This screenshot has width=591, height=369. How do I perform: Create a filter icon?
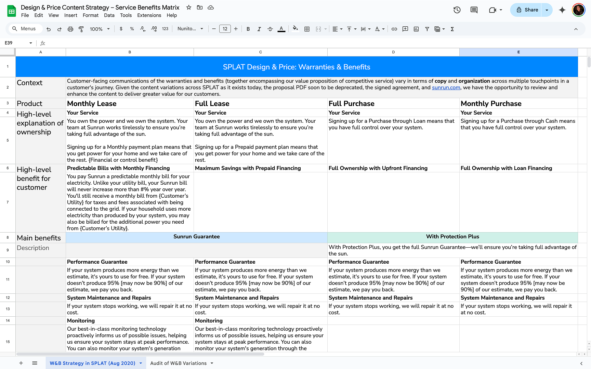(x=427, y=29)
